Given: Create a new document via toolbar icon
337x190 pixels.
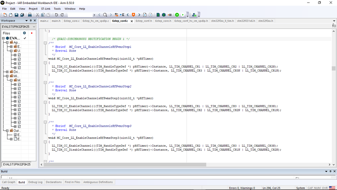Looking at the screenshot, I should [5, 15].
